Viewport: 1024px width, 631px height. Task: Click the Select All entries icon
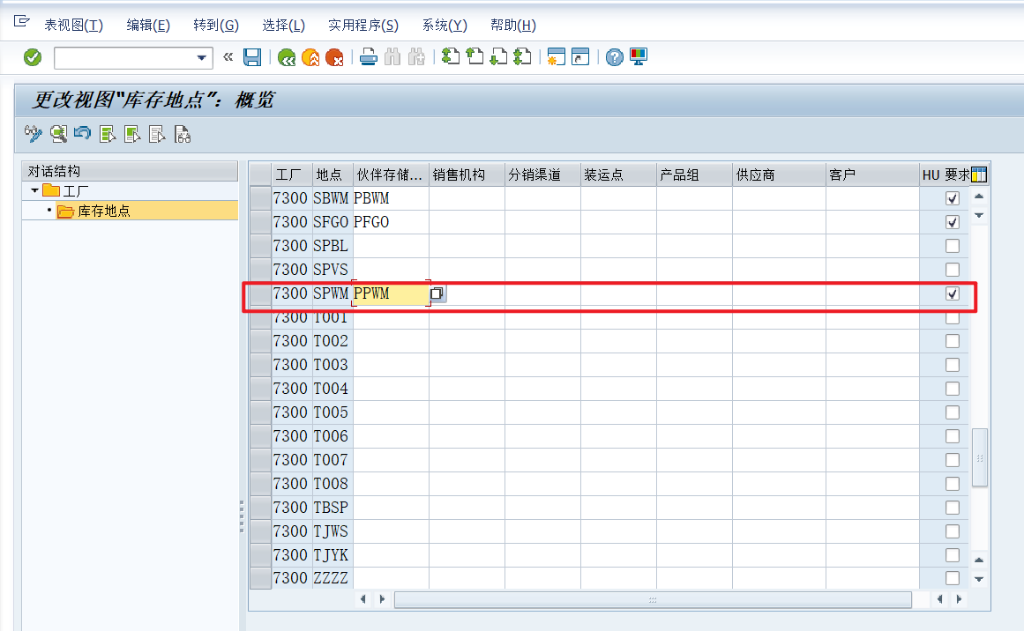pyautogui.click(x=108, y=134)
